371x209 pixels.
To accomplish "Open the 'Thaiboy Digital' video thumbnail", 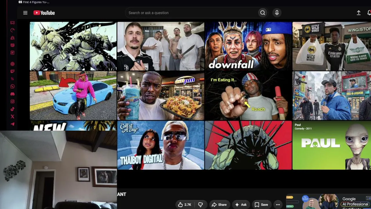I will pos(161,145).
